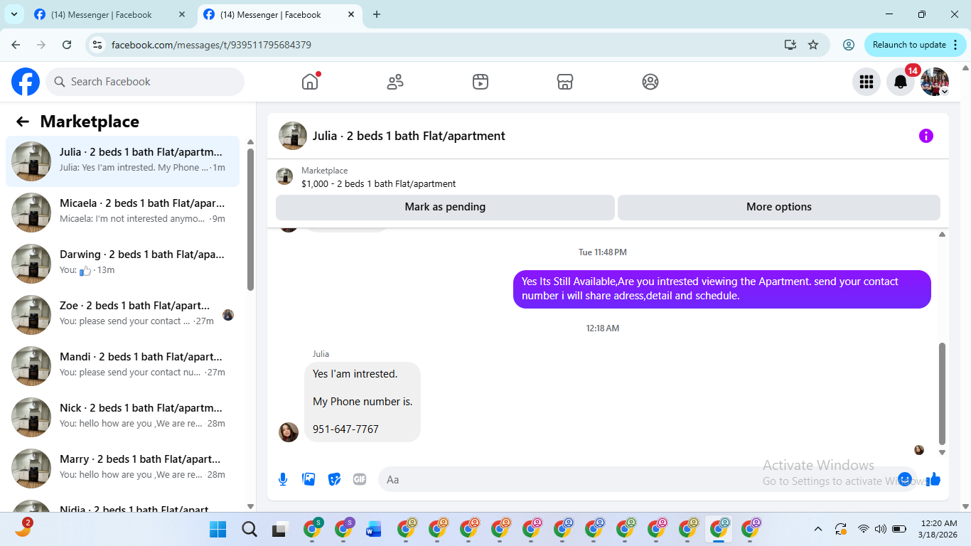
Task: Record a voice clip with microphone icon
Action: click(283, 479)
